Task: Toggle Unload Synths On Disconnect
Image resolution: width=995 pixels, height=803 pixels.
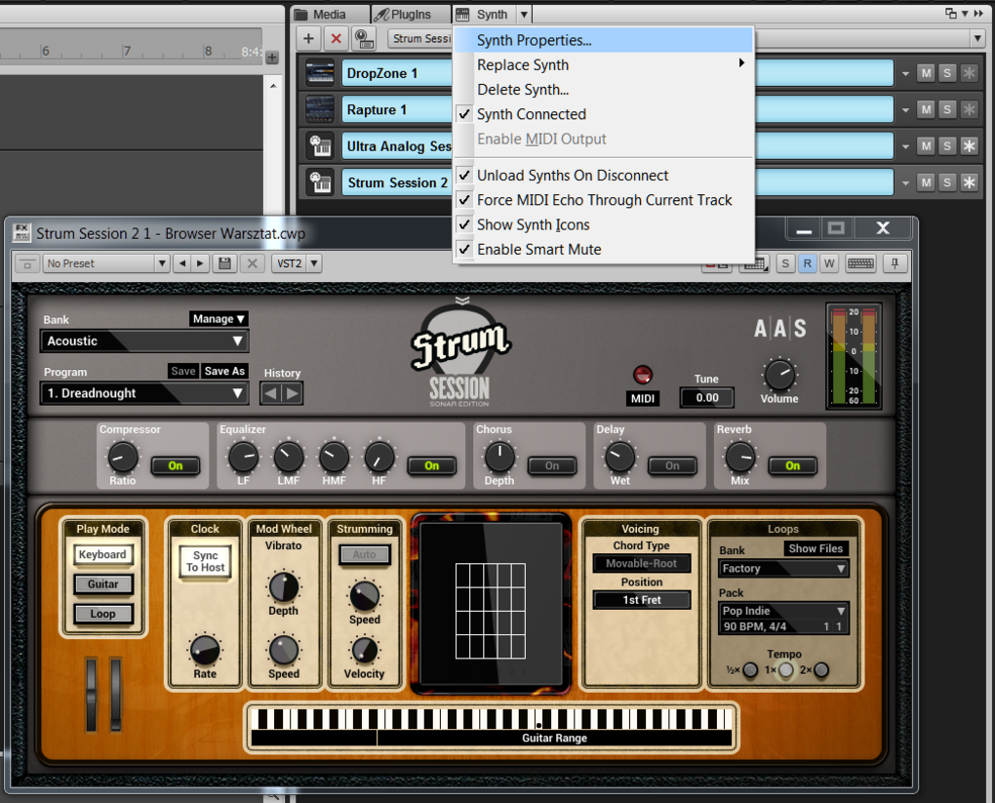Action: coord(604,176)
